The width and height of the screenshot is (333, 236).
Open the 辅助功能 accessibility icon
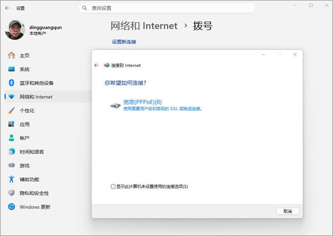pyautogui.click(x=11, y=179)
